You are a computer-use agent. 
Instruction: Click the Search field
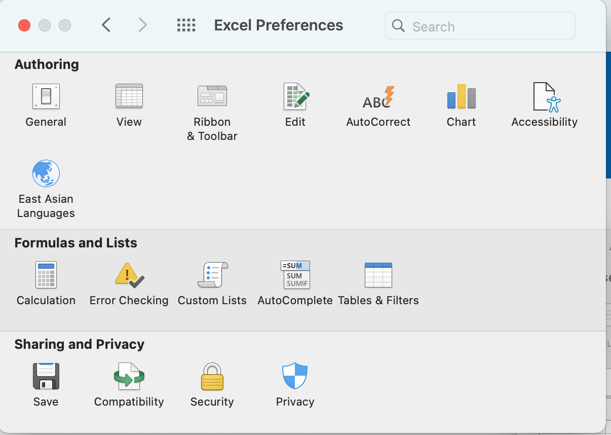coord(480,25)
